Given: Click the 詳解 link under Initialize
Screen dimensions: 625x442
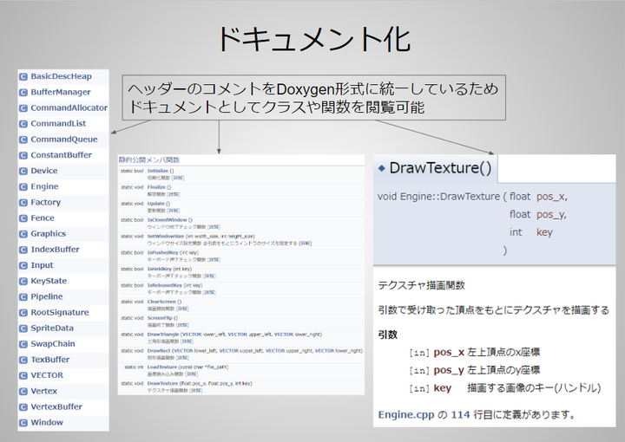Looking at the screenshot, I should [178, 178].
